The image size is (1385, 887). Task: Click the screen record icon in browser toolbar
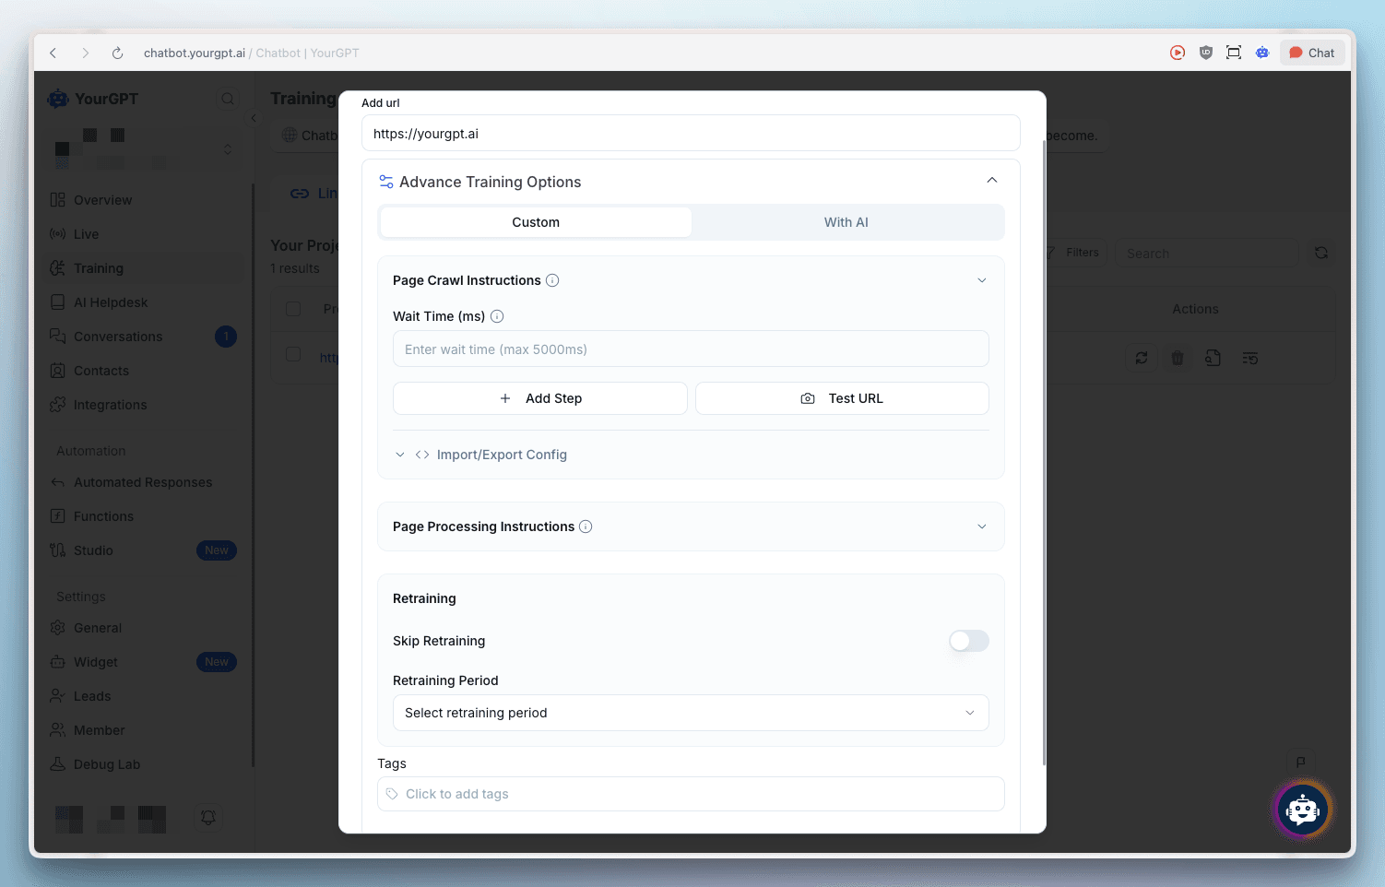point(1178,53)
